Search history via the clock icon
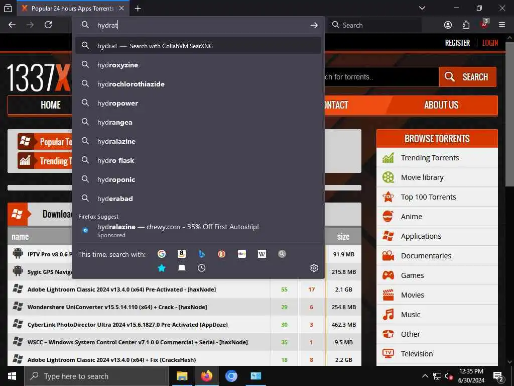The width and height of the screenshot is (514, 386). [x=202, y=268]
